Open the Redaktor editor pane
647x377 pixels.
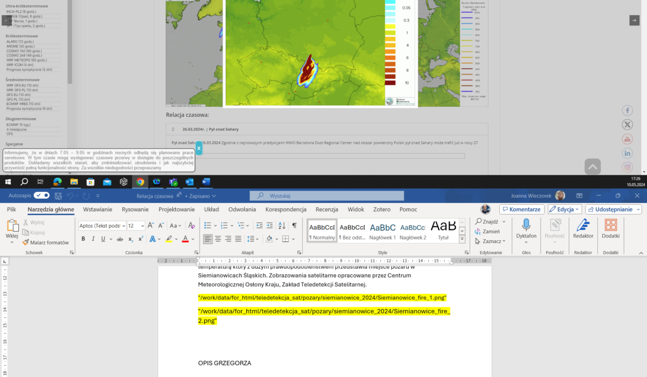tap(583, 229)
